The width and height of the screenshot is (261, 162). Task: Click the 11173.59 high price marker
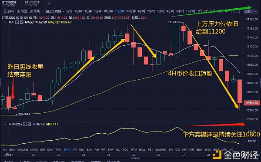click(x=174, y=22)
